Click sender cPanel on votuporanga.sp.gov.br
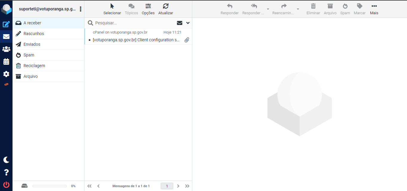Image resolution: width=407 pixels, height=191 pixels. click(x=120, y=32)
